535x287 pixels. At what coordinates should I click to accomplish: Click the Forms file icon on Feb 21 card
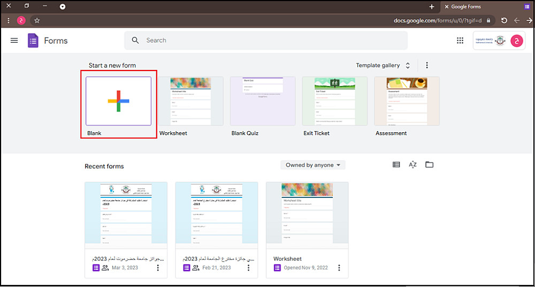pos(186,268)
